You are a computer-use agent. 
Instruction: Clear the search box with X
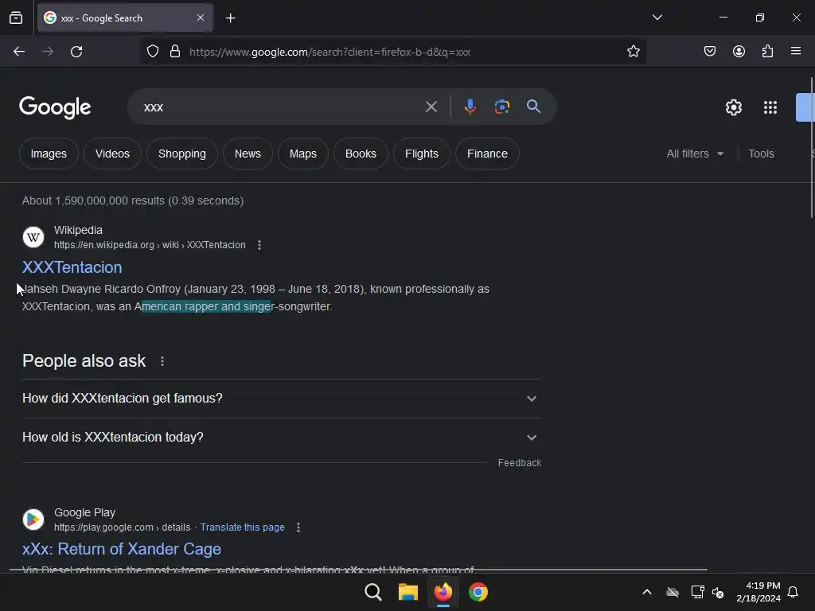point(431,107)
